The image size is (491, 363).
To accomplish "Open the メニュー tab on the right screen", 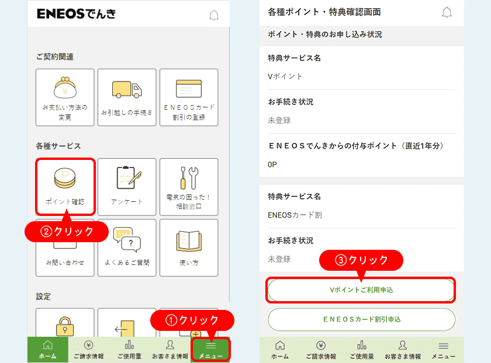I will (444, 350).
